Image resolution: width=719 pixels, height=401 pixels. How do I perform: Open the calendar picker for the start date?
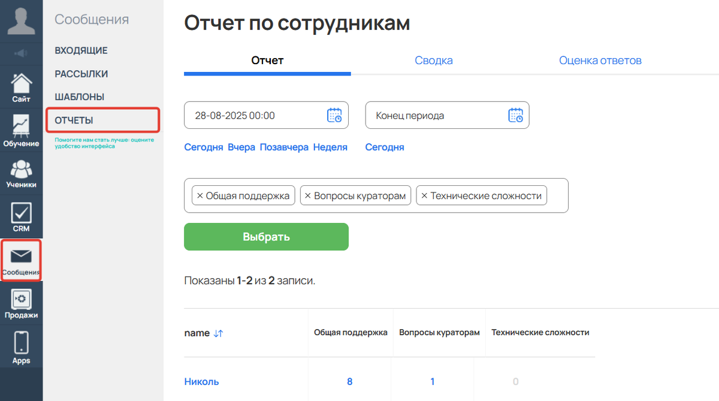click(336, 114)
